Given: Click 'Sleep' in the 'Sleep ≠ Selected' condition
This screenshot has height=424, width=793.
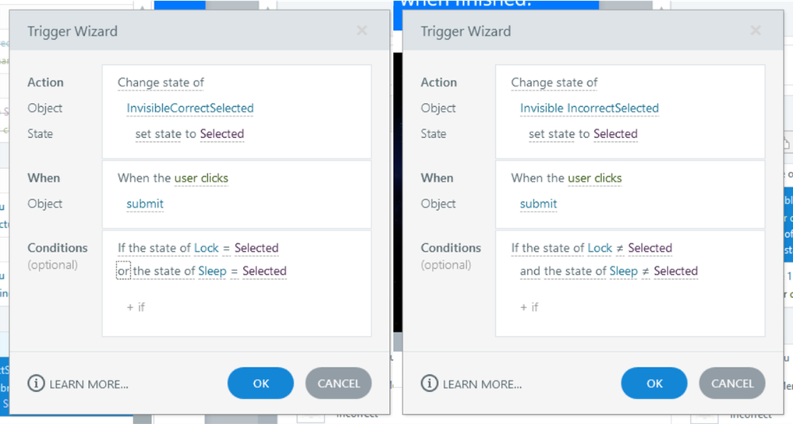Looking at the screenshot, I should click(x=623, y=271).
